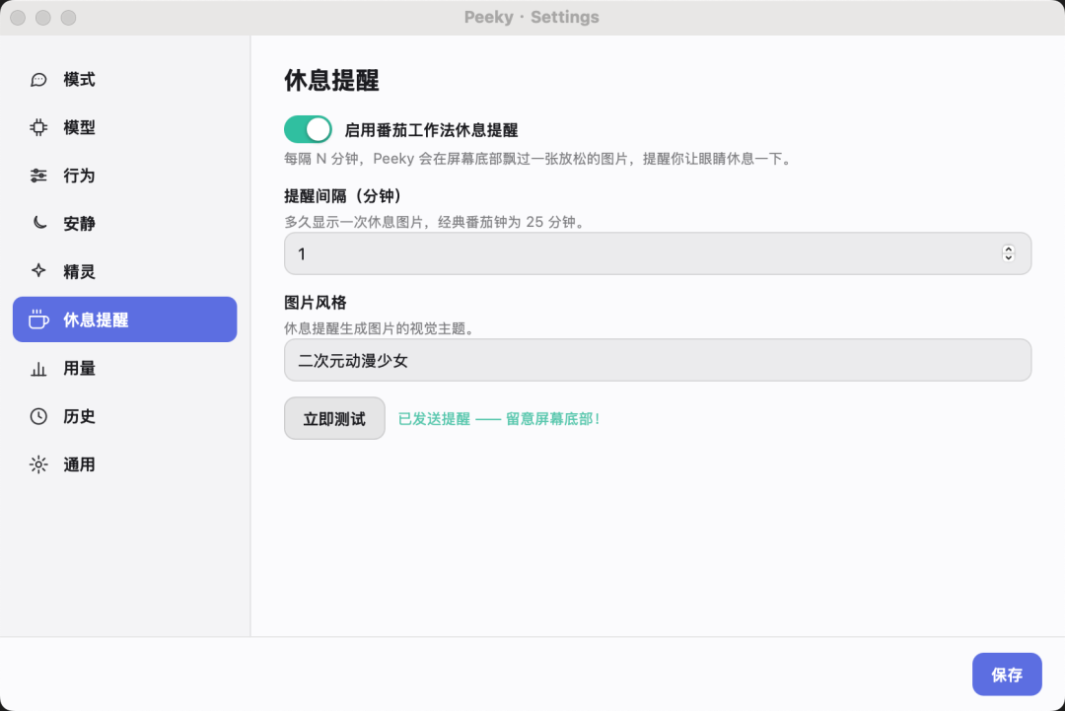Select 精灵 in the sidebar
Image resolution: width=1065 pixels, height=711 pixels.
[125, 271]
